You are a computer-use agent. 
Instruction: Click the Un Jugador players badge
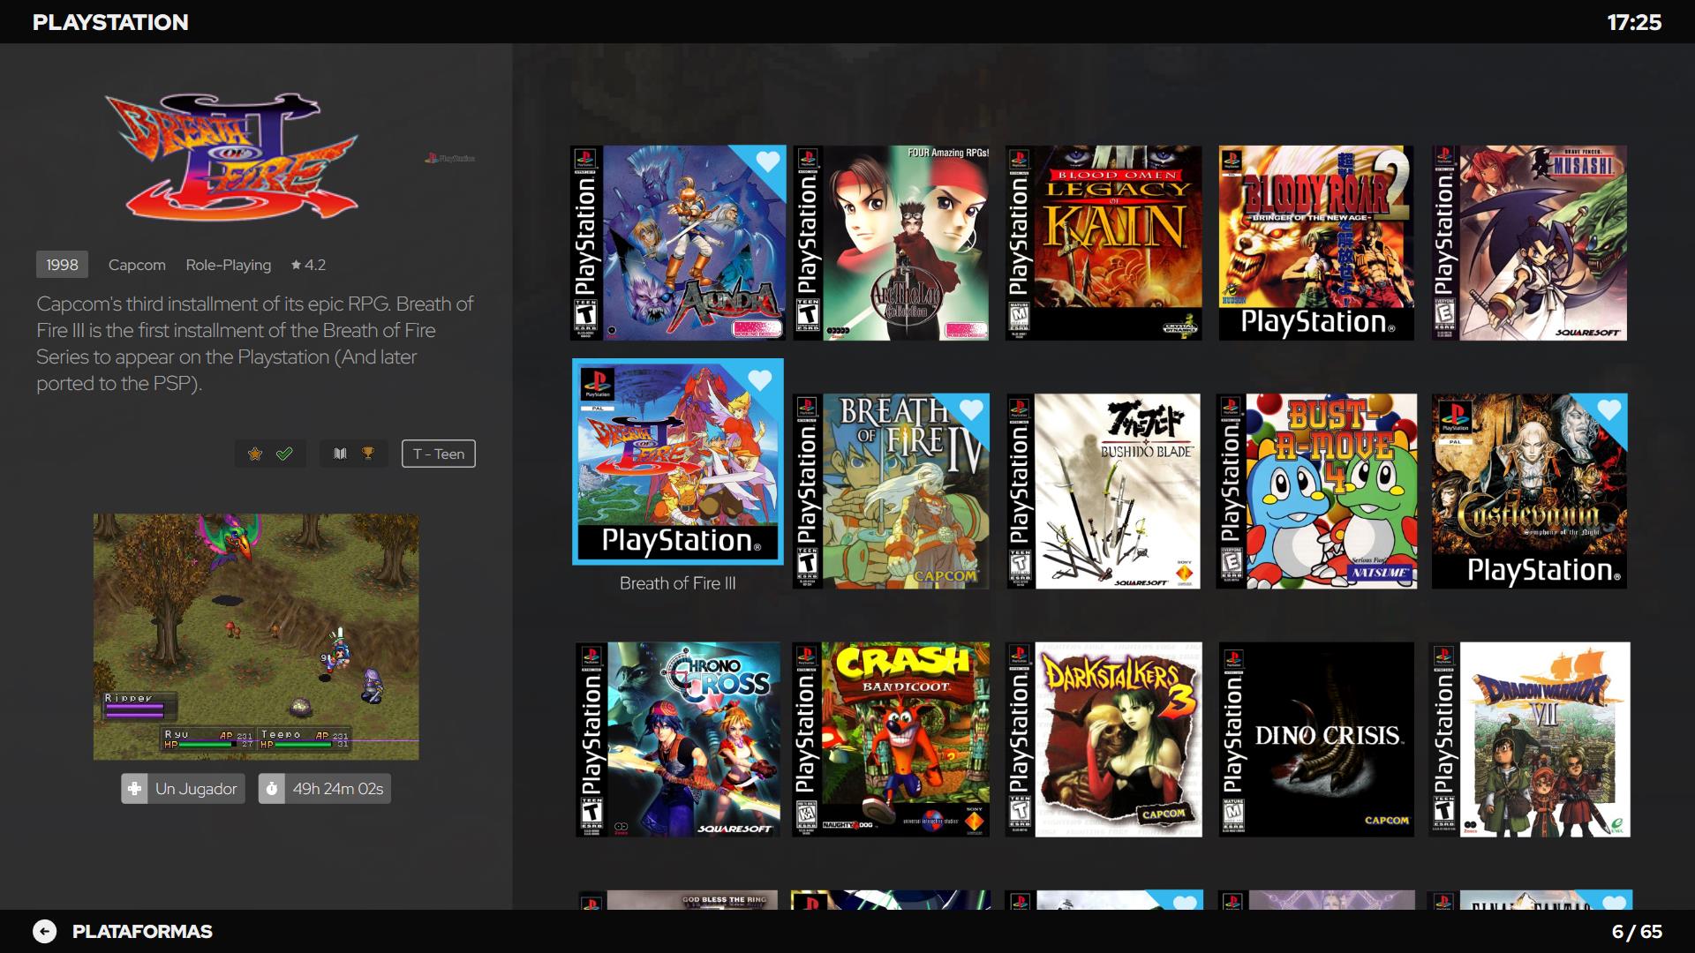181,789
